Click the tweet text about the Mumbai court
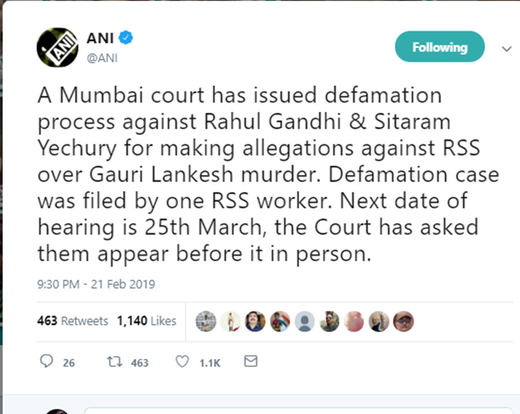This screenshot has height=414, width=520. [x=263, y=175]
